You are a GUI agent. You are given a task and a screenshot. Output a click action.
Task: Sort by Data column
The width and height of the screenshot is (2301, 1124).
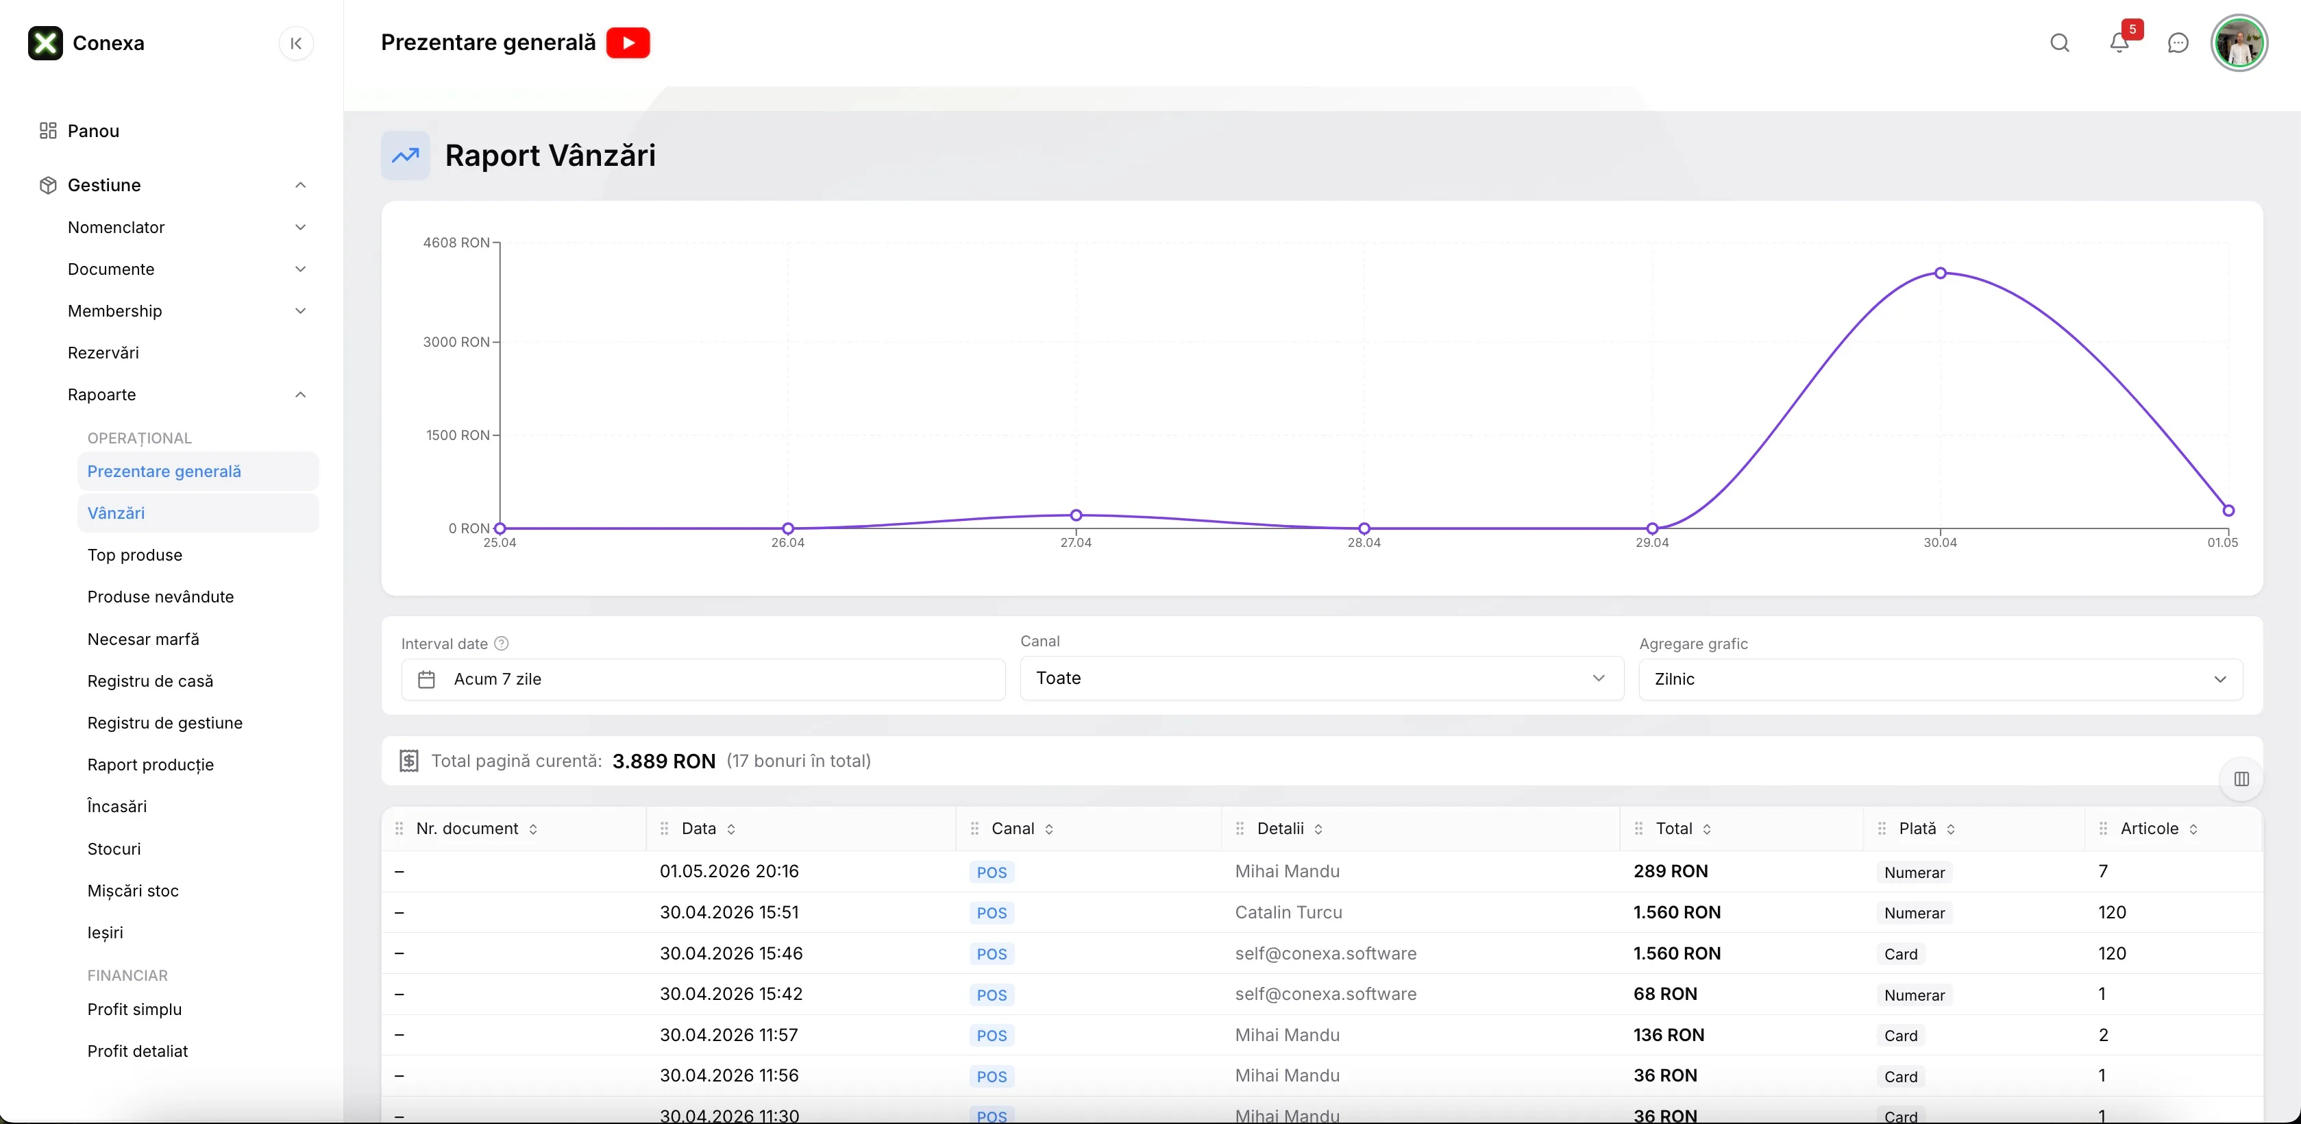pyautogui.click(x=732, y=829)
